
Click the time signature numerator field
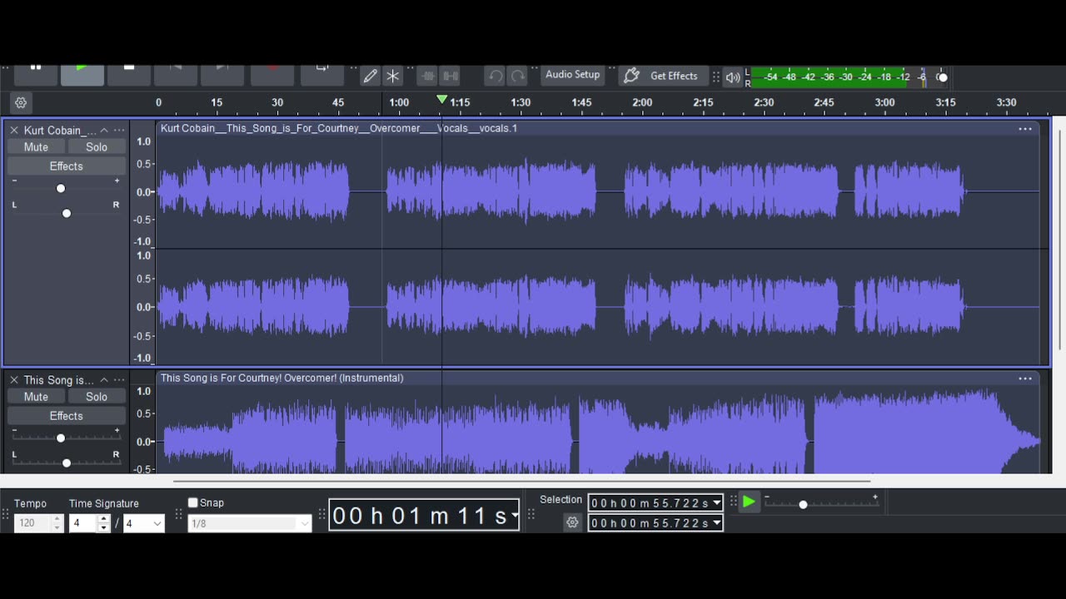pos(83,523)
